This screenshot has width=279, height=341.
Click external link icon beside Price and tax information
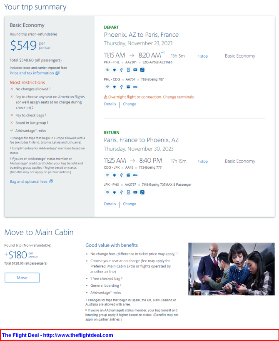(57, 73)
